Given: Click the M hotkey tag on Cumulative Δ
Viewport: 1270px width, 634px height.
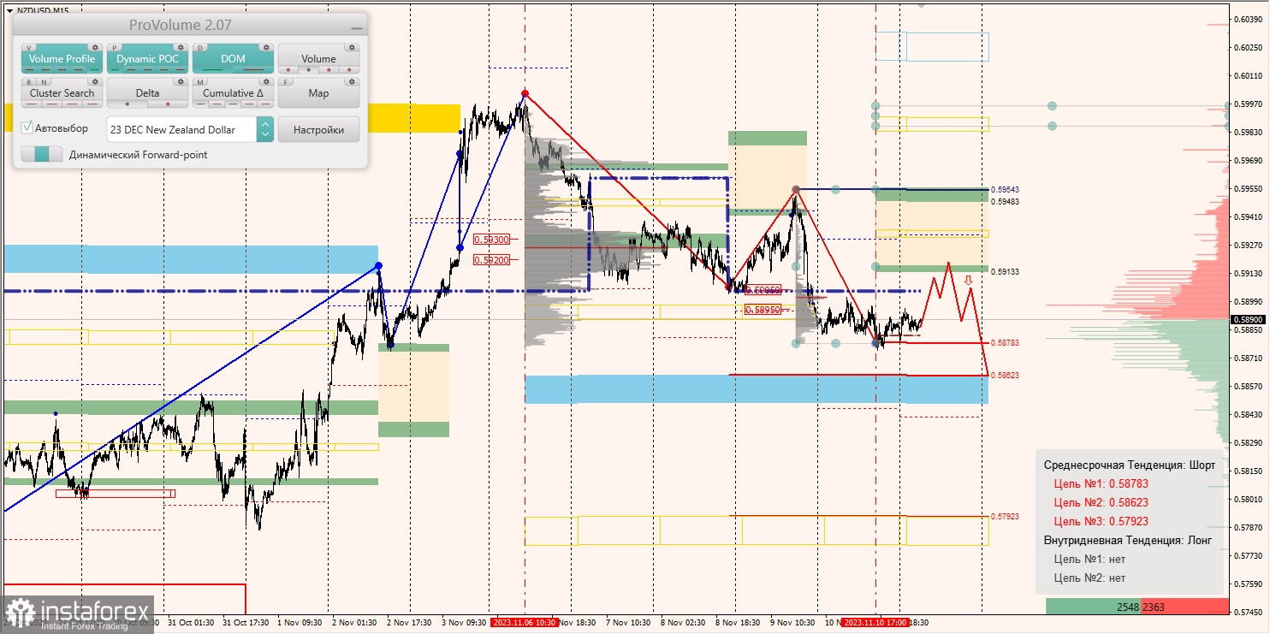Looking at the screenshot, I should (x=200, y=82).
